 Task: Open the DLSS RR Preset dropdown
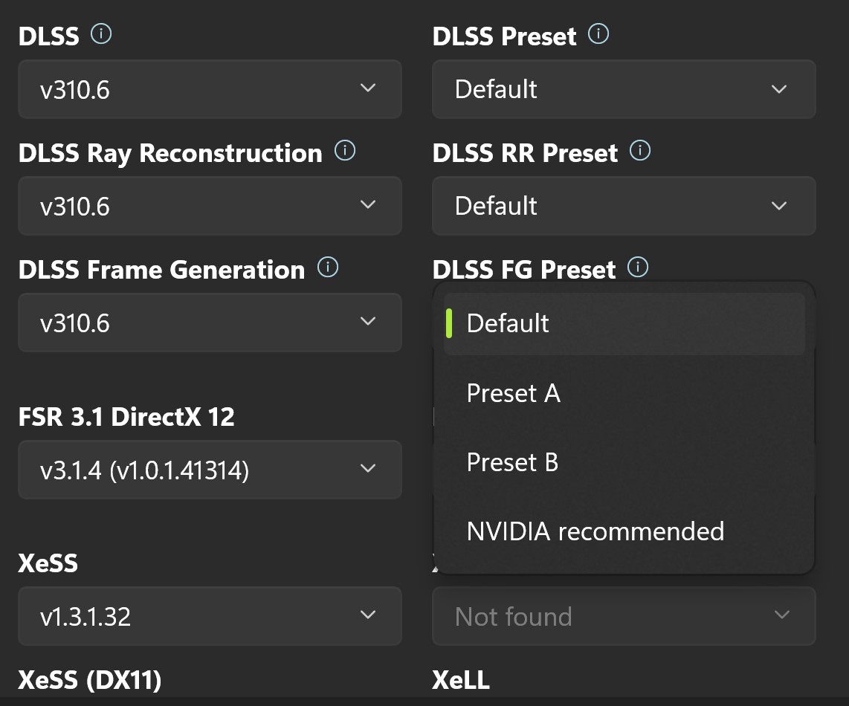point(624,206)
